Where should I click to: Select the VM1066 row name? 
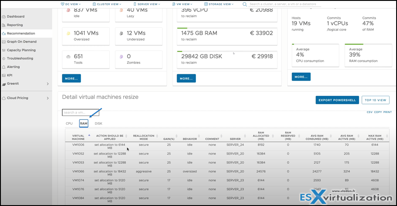[x=78, y=172]
